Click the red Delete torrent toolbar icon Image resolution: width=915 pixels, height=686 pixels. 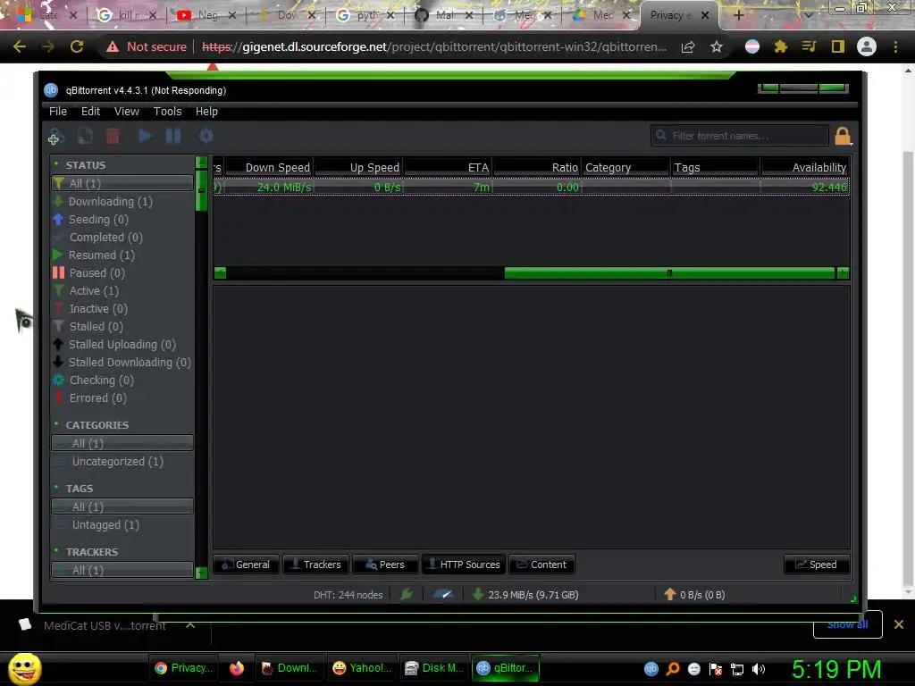click(x=113, y=137)
